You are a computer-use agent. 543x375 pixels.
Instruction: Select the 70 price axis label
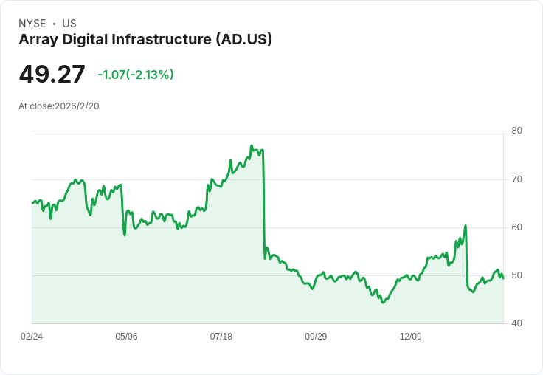[x=516, y=179]
